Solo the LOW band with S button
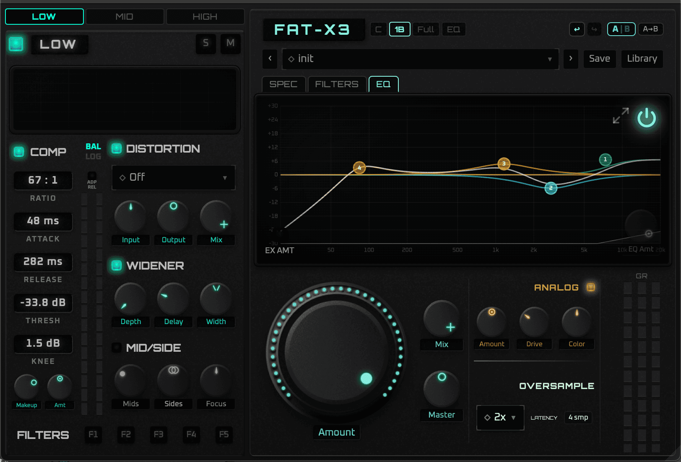This screenshot has width=681, height=462. pos(205,43)
